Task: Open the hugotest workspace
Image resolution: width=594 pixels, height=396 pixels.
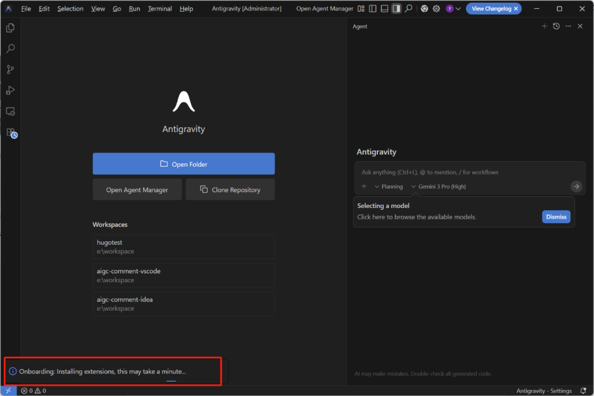Action: [184, 247]
